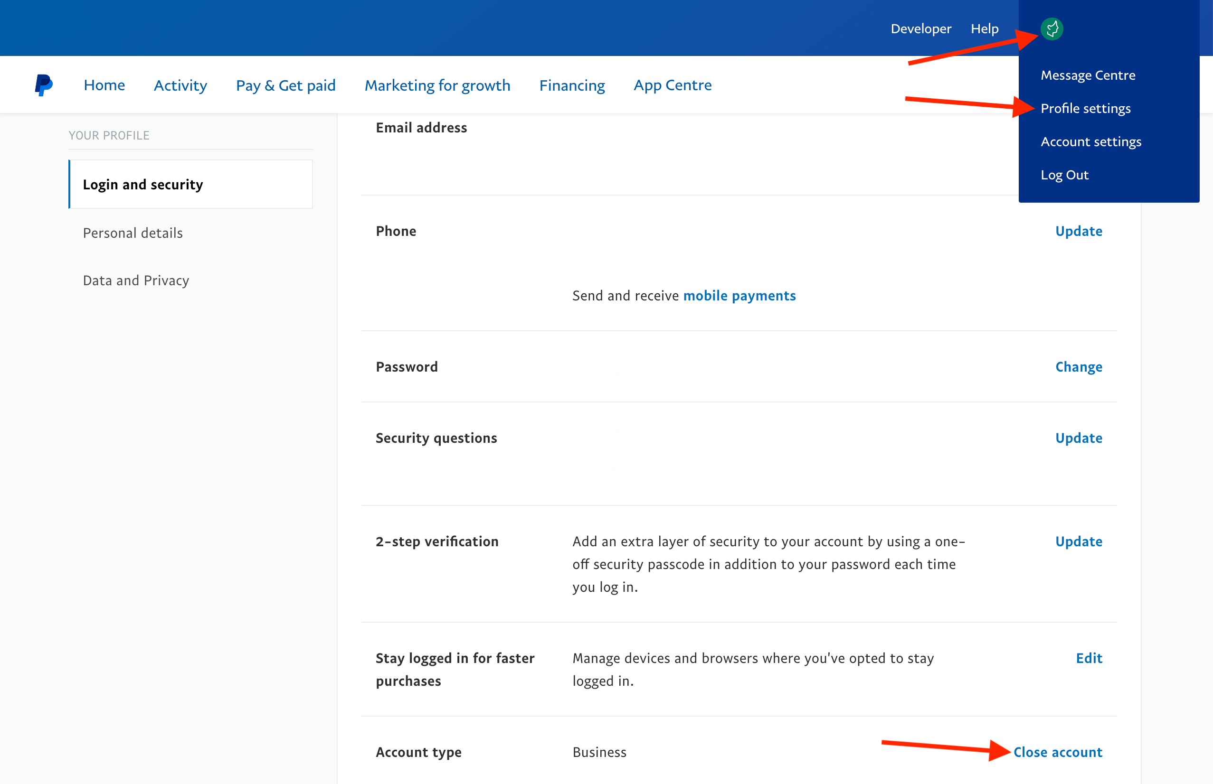1213x784 pixels.
Task: Open Pay & Get paid menu
Action: click(286, 85)
